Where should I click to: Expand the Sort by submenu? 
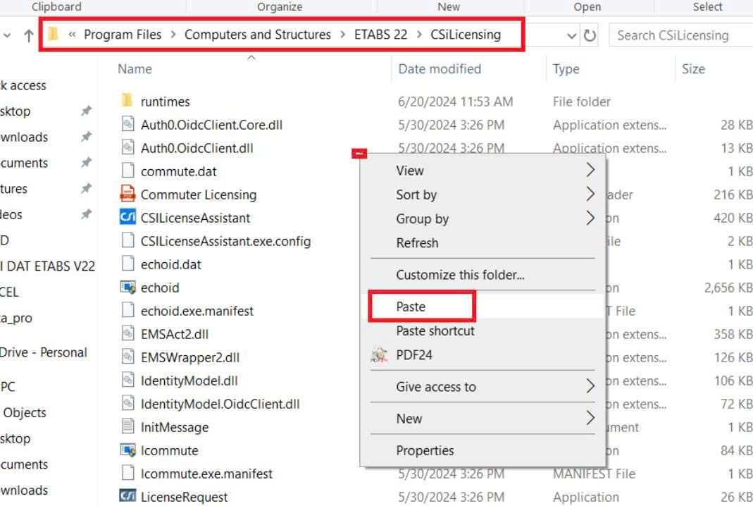(590, 194)
